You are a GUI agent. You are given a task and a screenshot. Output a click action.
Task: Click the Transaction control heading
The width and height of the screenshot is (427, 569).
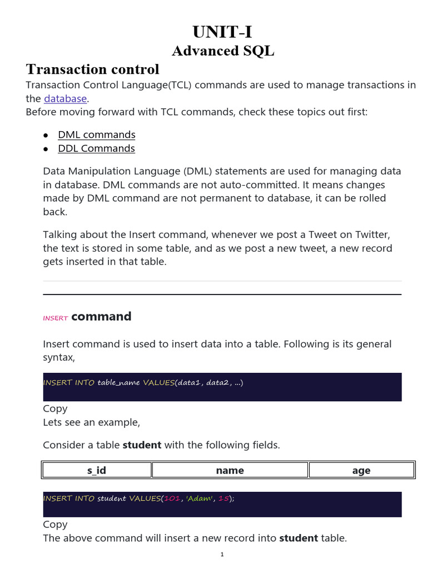[x=93, y=69]
